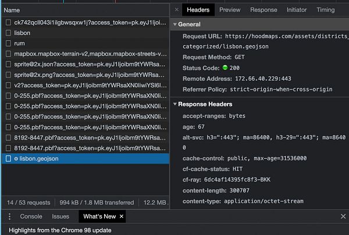Click the Request Method GET value
Image resolution: width=349 pixels, height=235 pixels.
pos(240,57)
